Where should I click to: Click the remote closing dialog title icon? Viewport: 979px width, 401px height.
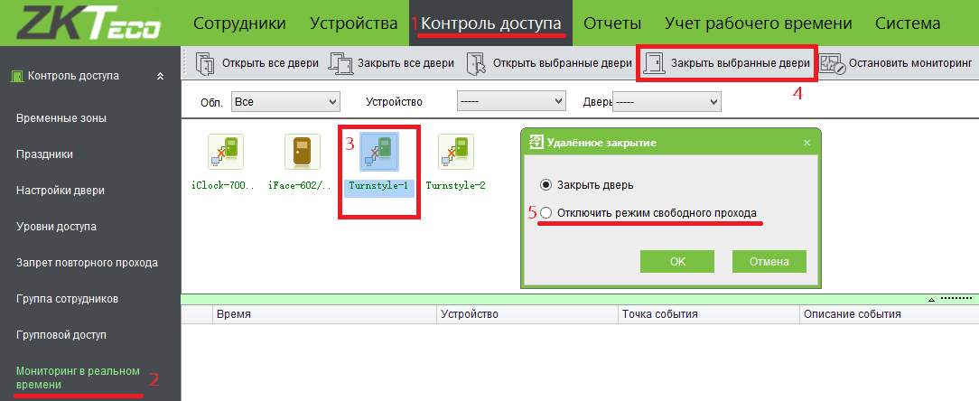point(536,143)
